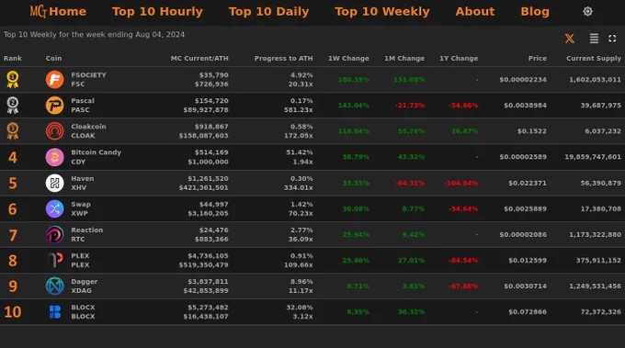Click the Pascal coin logo
625x348 pixels.
tap(54, 105)
